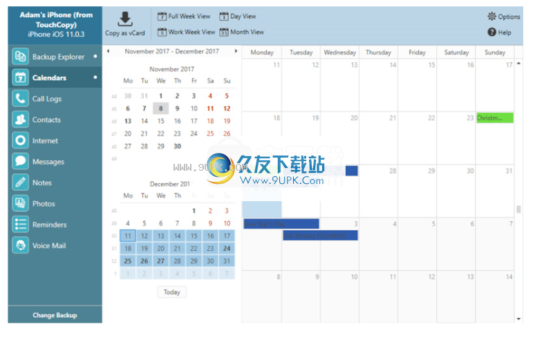Select December 24 in mini calendar
The image size is (535, 338).
click(227, 248)
